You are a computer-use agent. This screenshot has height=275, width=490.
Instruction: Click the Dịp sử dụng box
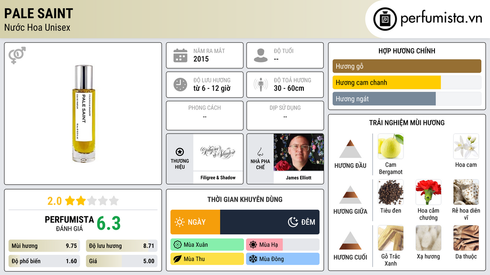click(285, 116)
